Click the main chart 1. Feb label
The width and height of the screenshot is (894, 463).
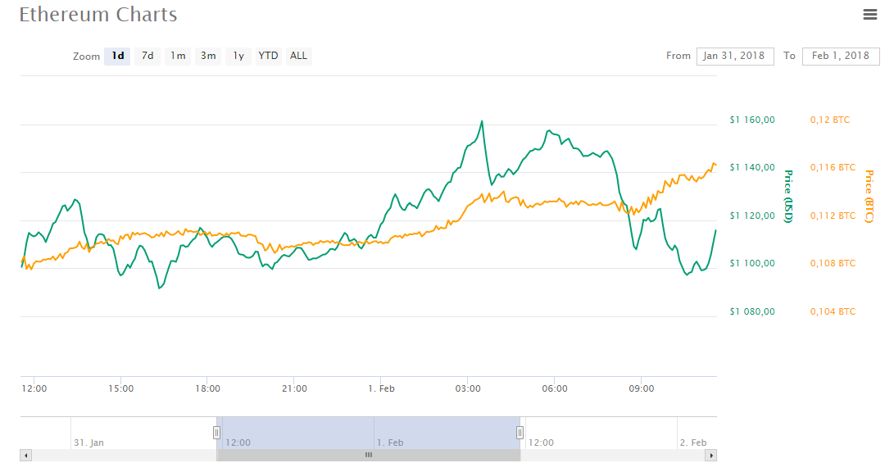tap(381, 388)
